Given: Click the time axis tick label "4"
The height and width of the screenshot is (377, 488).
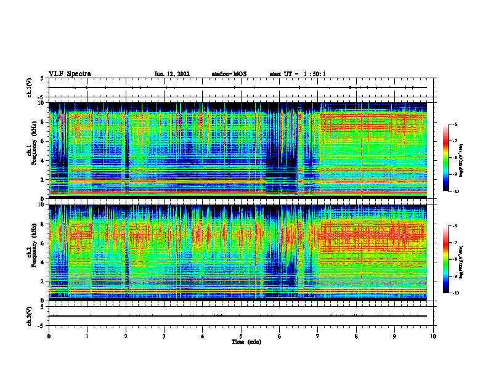Looking at the screenshot, I should pyautogui.click(x=202, y=336).
